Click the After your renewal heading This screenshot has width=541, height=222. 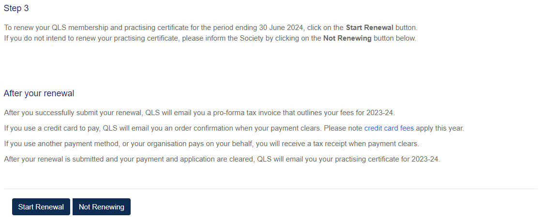pos(39,93)
